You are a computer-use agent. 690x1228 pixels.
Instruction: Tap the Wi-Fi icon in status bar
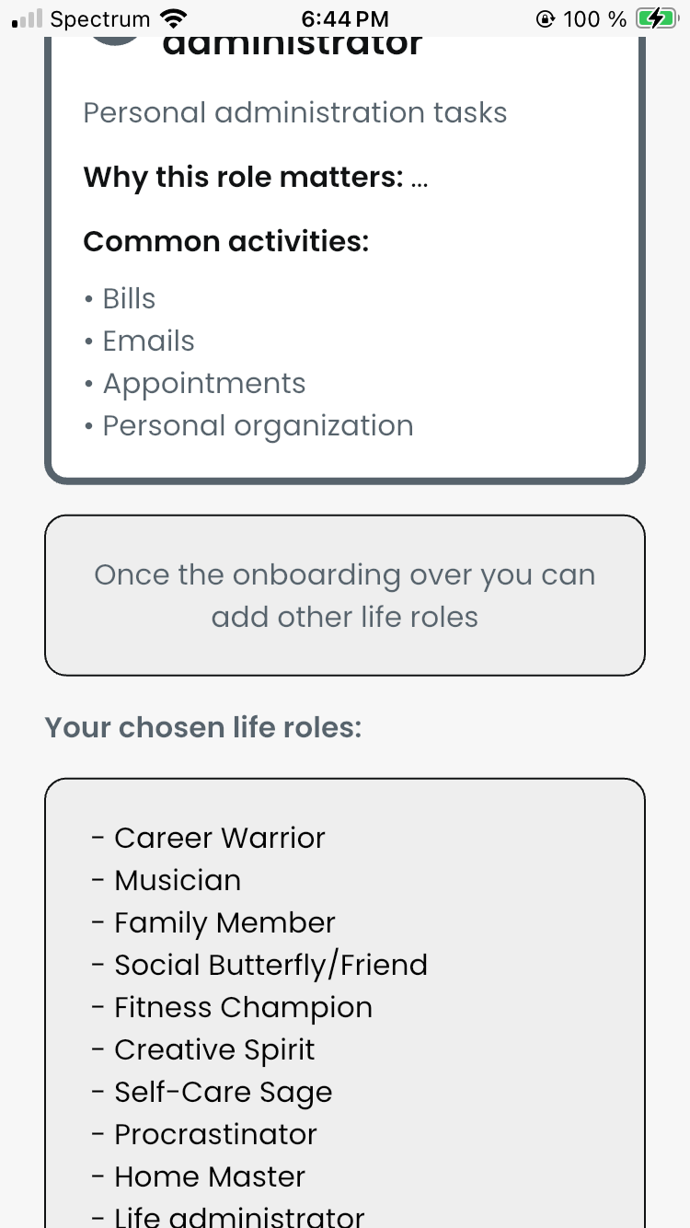click(173, 18)
